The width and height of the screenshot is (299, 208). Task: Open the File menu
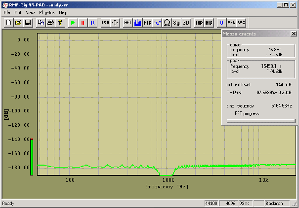click(7, 11)
